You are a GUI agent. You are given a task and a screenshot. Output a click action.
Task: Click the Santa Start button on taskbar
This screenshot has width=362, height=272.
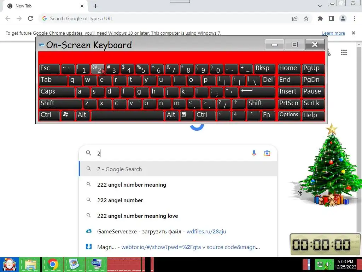coord(9,264)
